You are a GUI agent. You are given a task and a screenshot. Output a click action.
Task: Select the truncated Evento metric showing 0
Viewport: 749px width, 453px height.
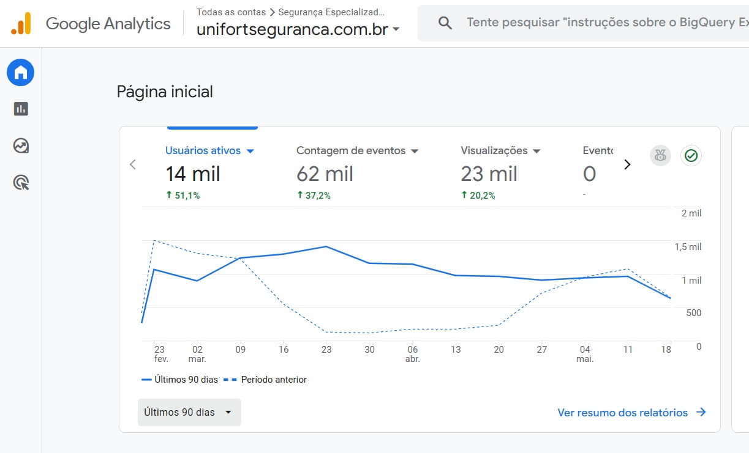pos(598,172)
